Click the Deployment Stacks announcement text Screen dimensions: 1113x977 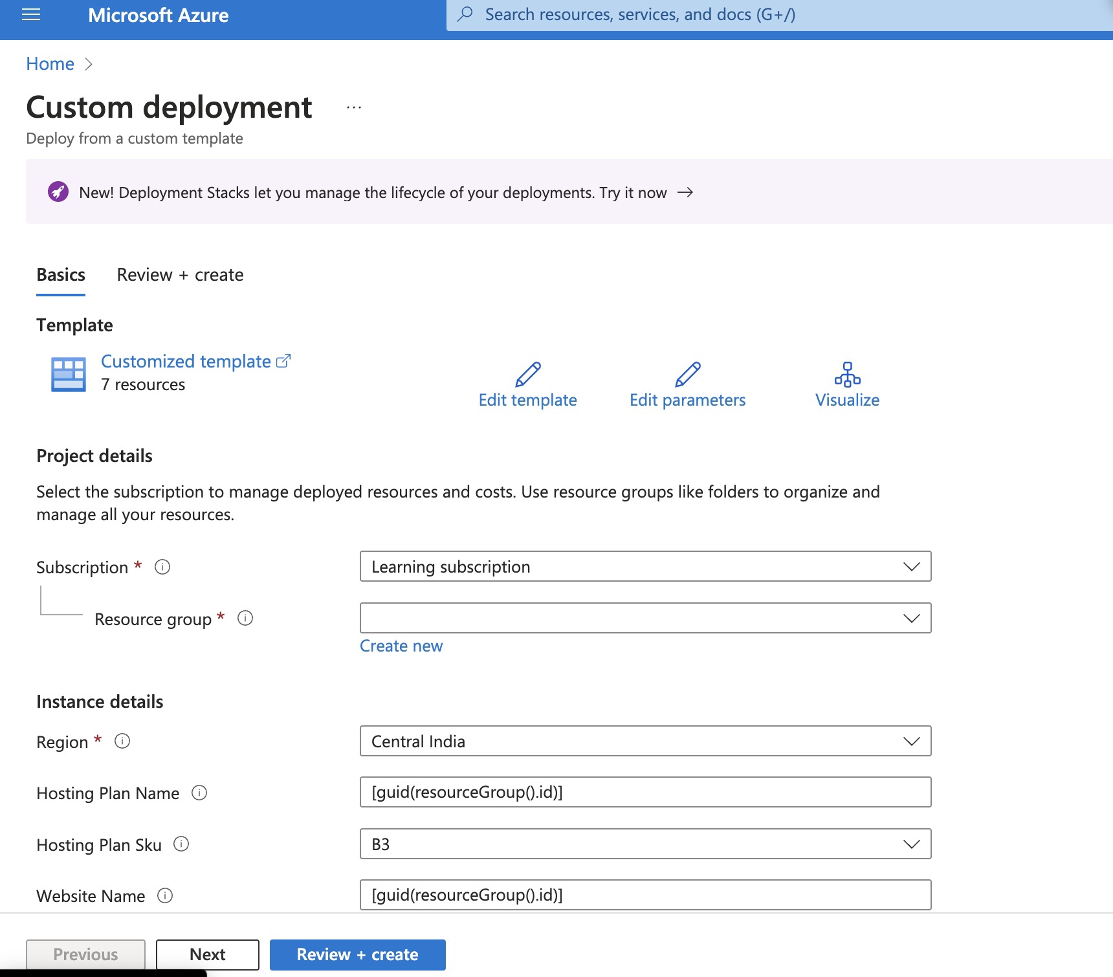coord(373,192)
